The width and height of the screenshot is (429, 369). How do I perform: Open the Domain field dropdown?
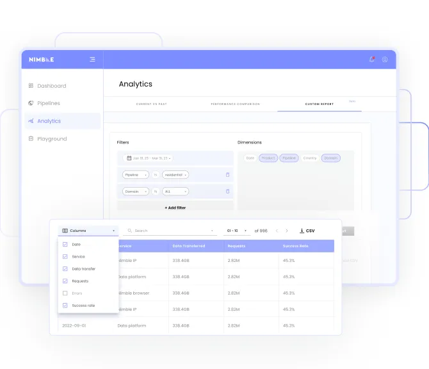tap(136, 192)
